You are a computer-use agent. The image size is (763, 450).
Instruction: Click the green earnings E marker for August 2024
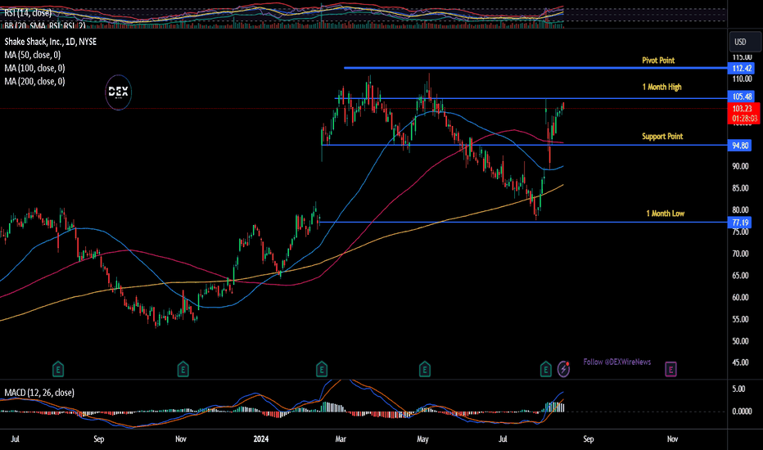pyautogui.click(x=545, y=369)
